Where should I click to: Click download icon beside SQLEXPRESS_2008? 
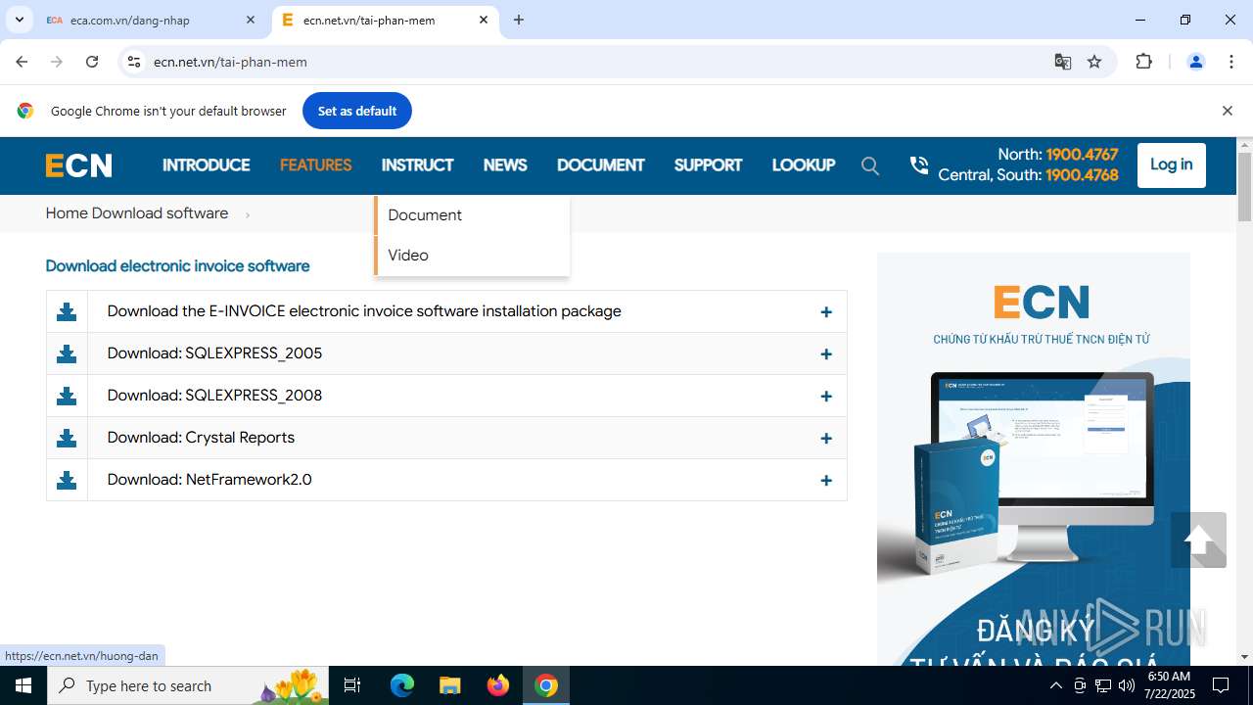click(67, 396)
